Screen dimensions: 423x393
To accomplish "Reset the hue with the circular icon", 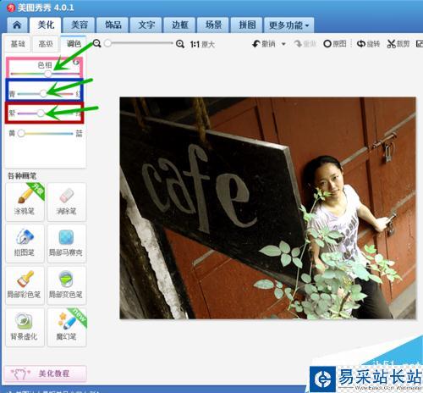I will (76, 63).
